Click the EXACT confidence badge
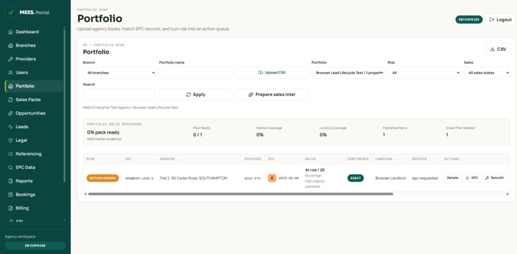This screenshot has height=254, width=517. [x=355, y=178]
